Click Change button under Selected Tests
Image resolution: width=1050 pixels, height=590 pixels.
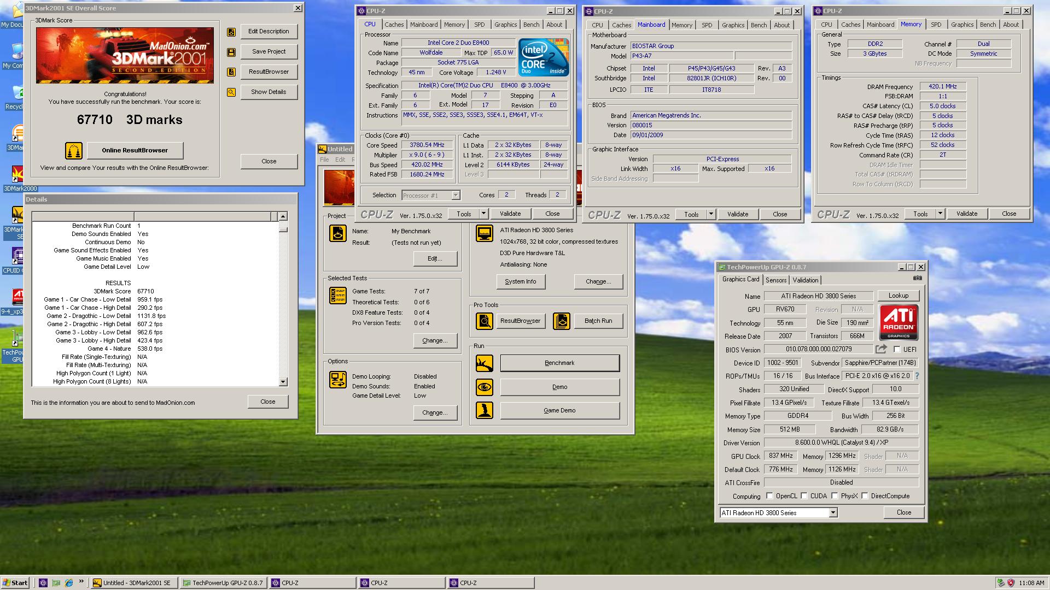click(435, 340)
